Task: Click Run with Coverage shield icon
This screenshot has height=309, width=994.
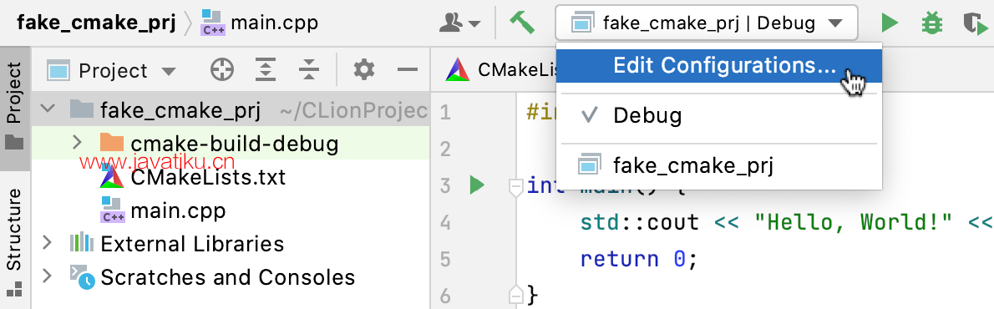Action: [x=976, y=24]
